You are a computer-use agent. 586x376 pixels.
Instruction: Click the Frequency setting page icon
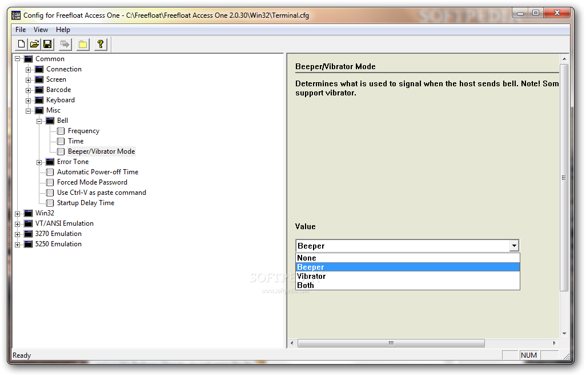(x=61, y=131)
